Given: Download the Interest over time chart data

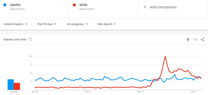Looking at the screenshot, I should click(188, 40).
